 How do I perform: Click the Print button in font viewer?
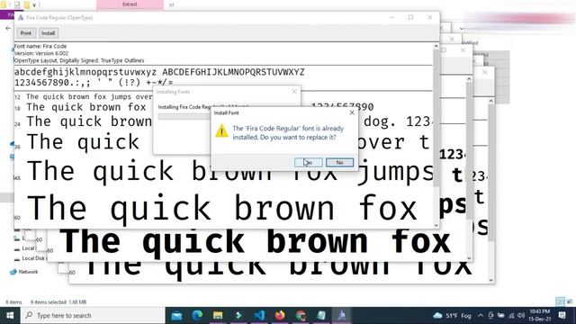coord(26,33)
